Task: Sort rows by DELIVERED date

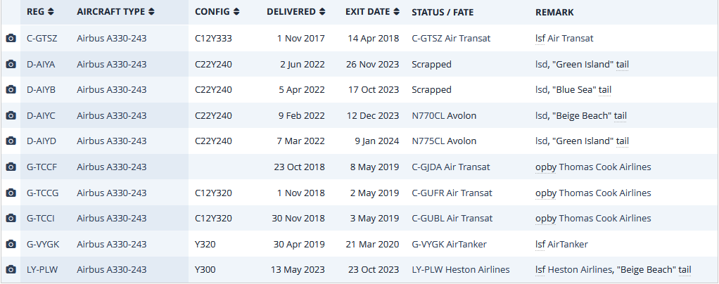Action: pyautogui.click(x=295, y=13)
